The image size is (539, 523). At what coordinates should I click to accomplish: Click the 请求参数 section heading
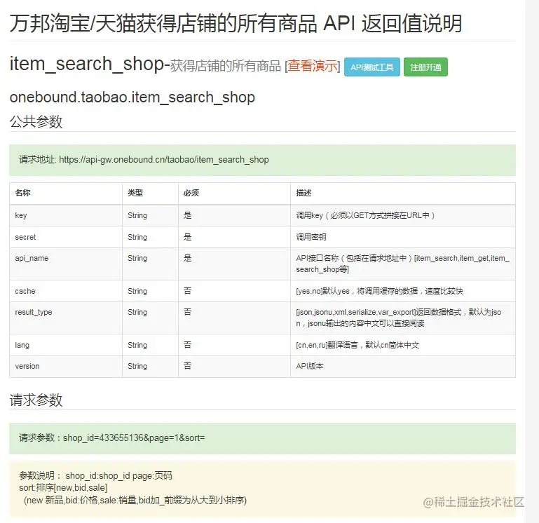tap(36, 400)
